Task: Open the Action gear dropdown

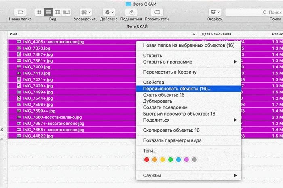Action: (109, 12)
